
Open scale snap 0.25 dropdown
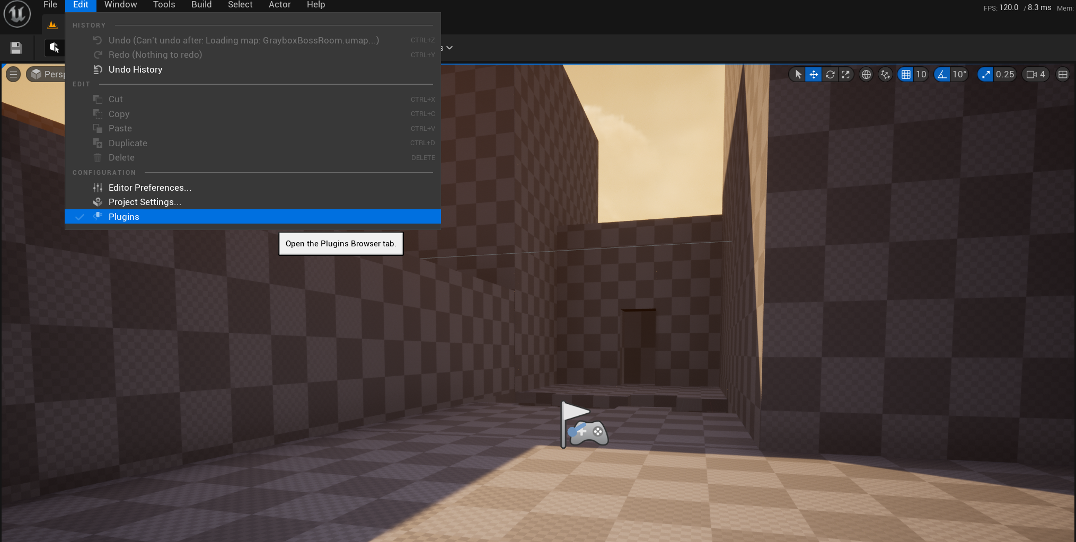[x=1005, y=75]
